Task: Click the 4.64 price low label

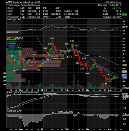Action: click(x=24, y=70)
